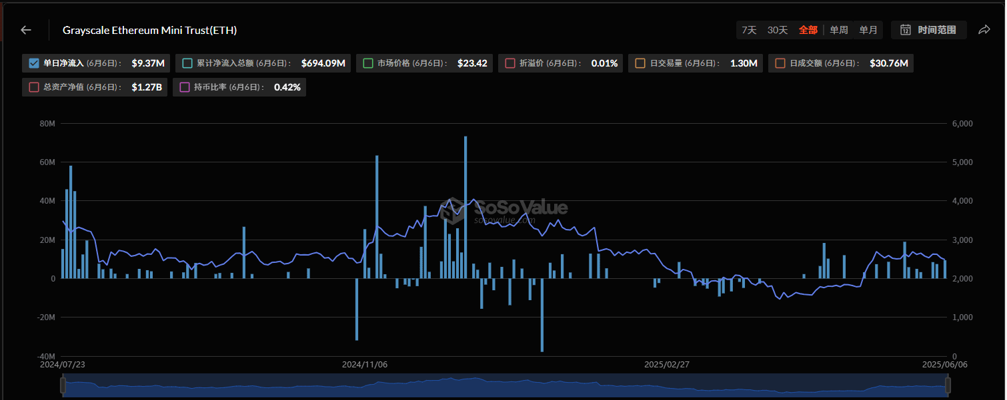The image size is (1007, 400).
Task: Enable the 累计净流入总额 checkbox
Action: 187,64
